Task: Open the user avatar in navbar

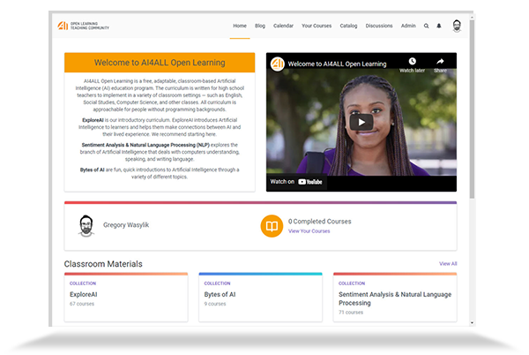Action: (457, 26)
